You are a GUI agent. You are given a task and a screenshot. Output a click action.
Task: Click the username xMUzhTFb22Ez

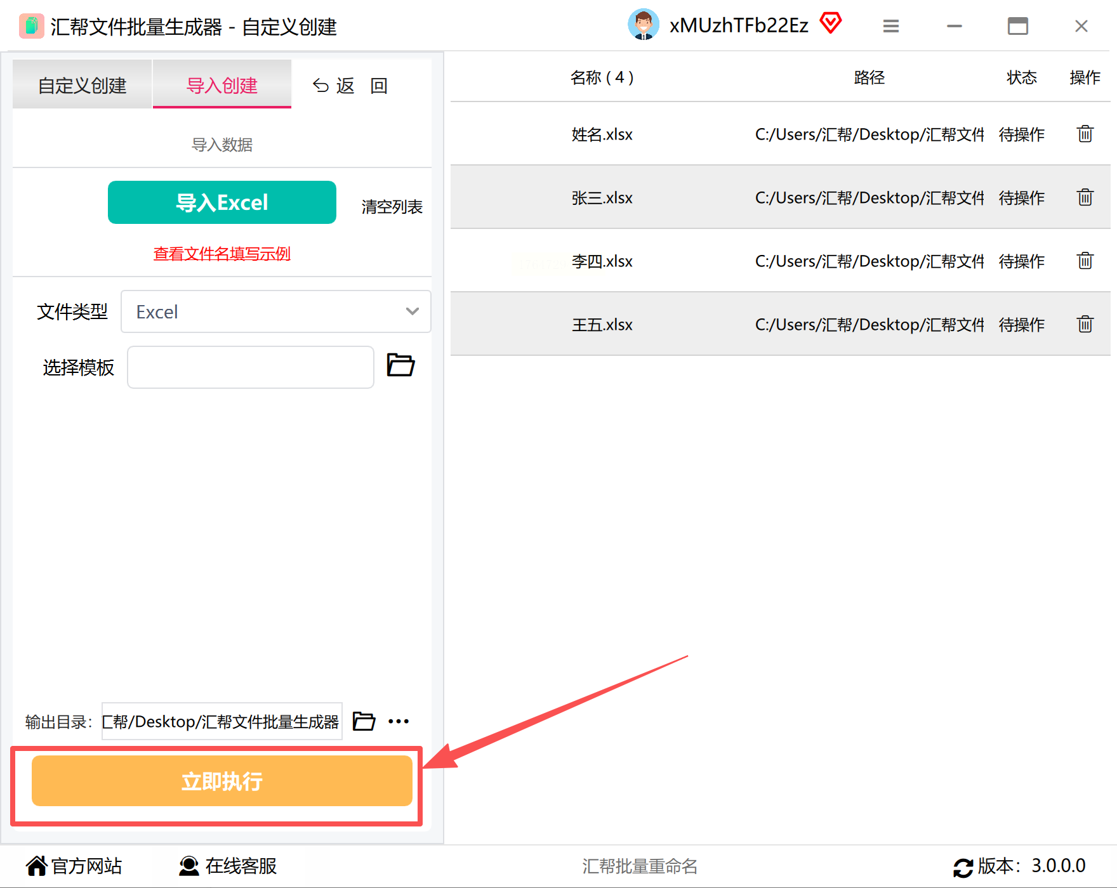tap(739, 25)
